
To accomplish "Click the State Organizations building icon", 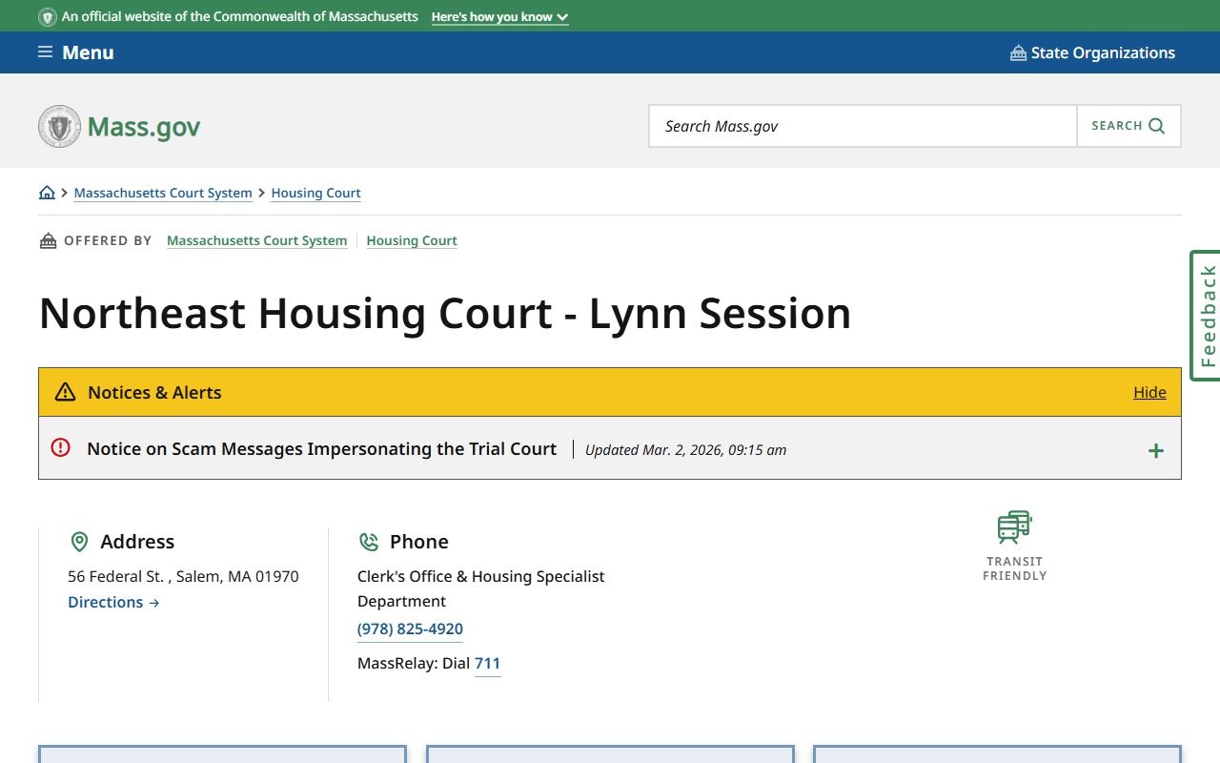I will pos(1018,52).
